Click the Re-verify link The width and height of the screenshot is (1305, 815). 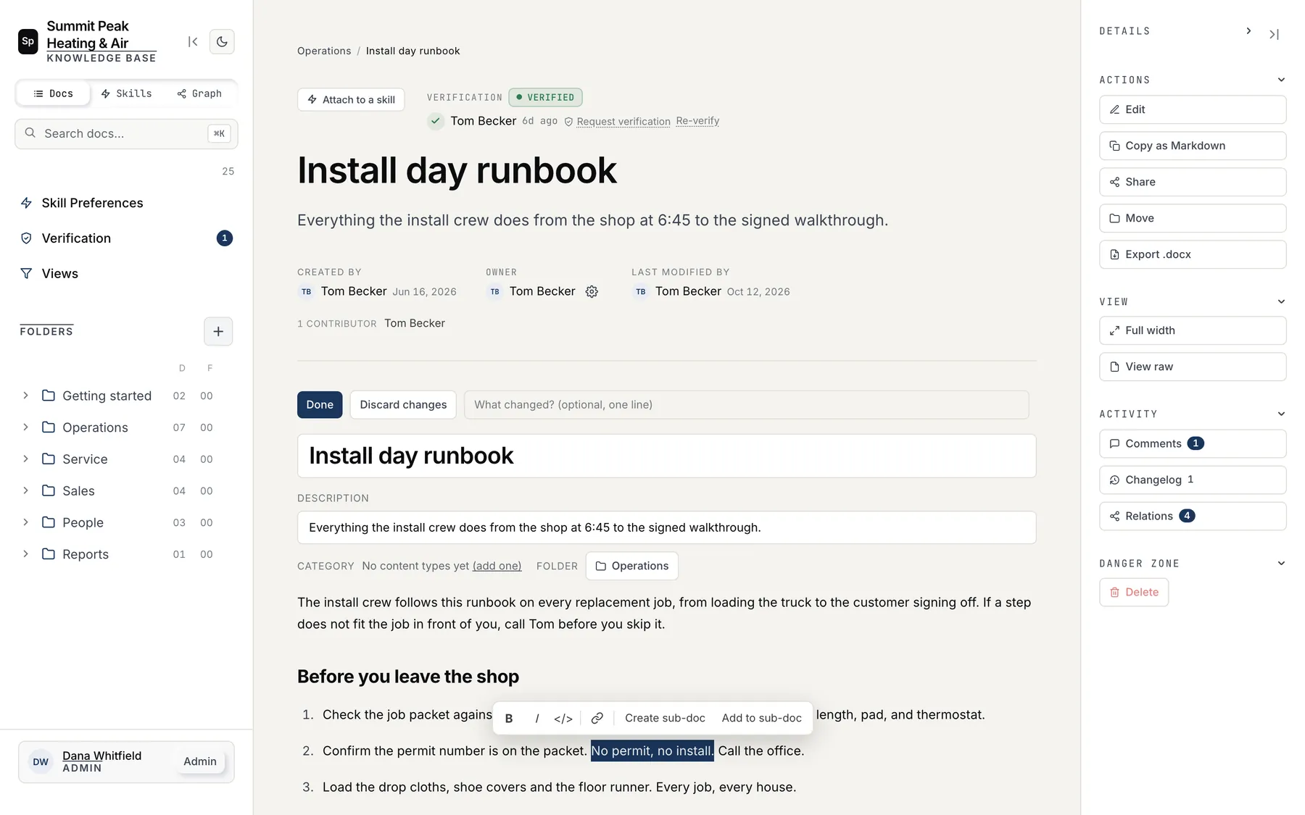click(x=697, y=121)
